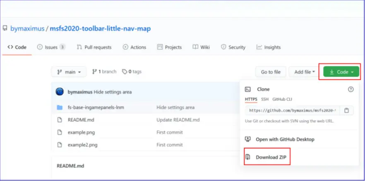Expand the main branch dropdown
The width and height of the screenshot is (365, 181).
pos(69,72)
